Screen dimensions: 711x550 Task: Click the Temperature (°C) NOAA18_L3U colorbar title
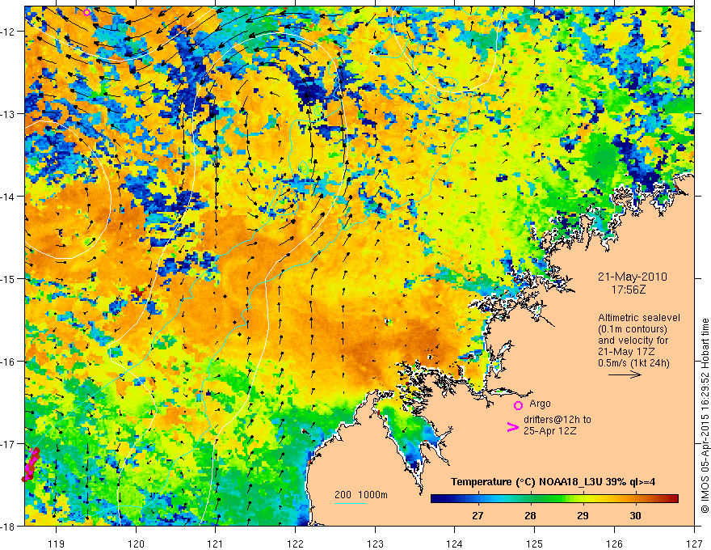tap(553, 482)
